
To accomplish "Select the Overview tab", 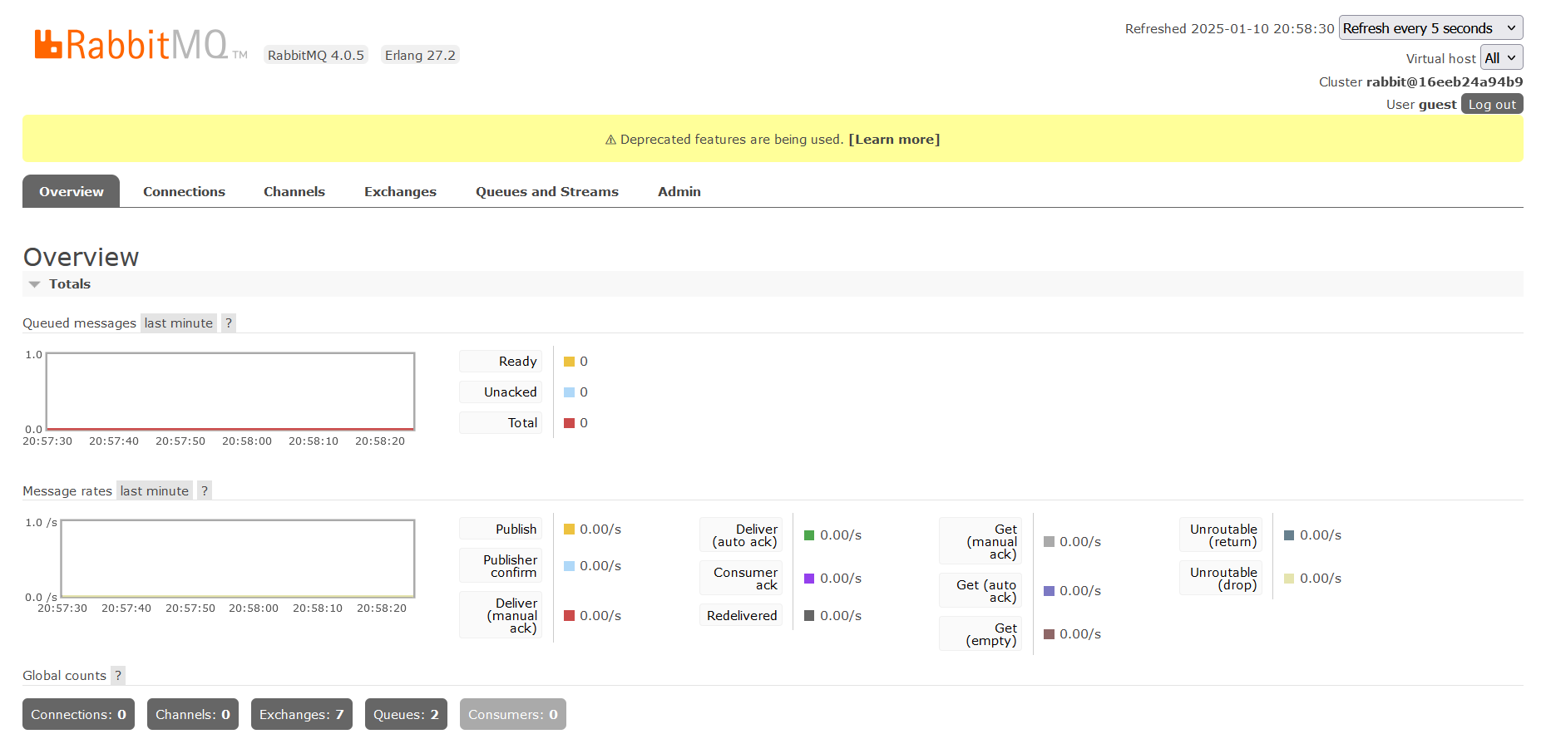I will (x=72, y=191).
